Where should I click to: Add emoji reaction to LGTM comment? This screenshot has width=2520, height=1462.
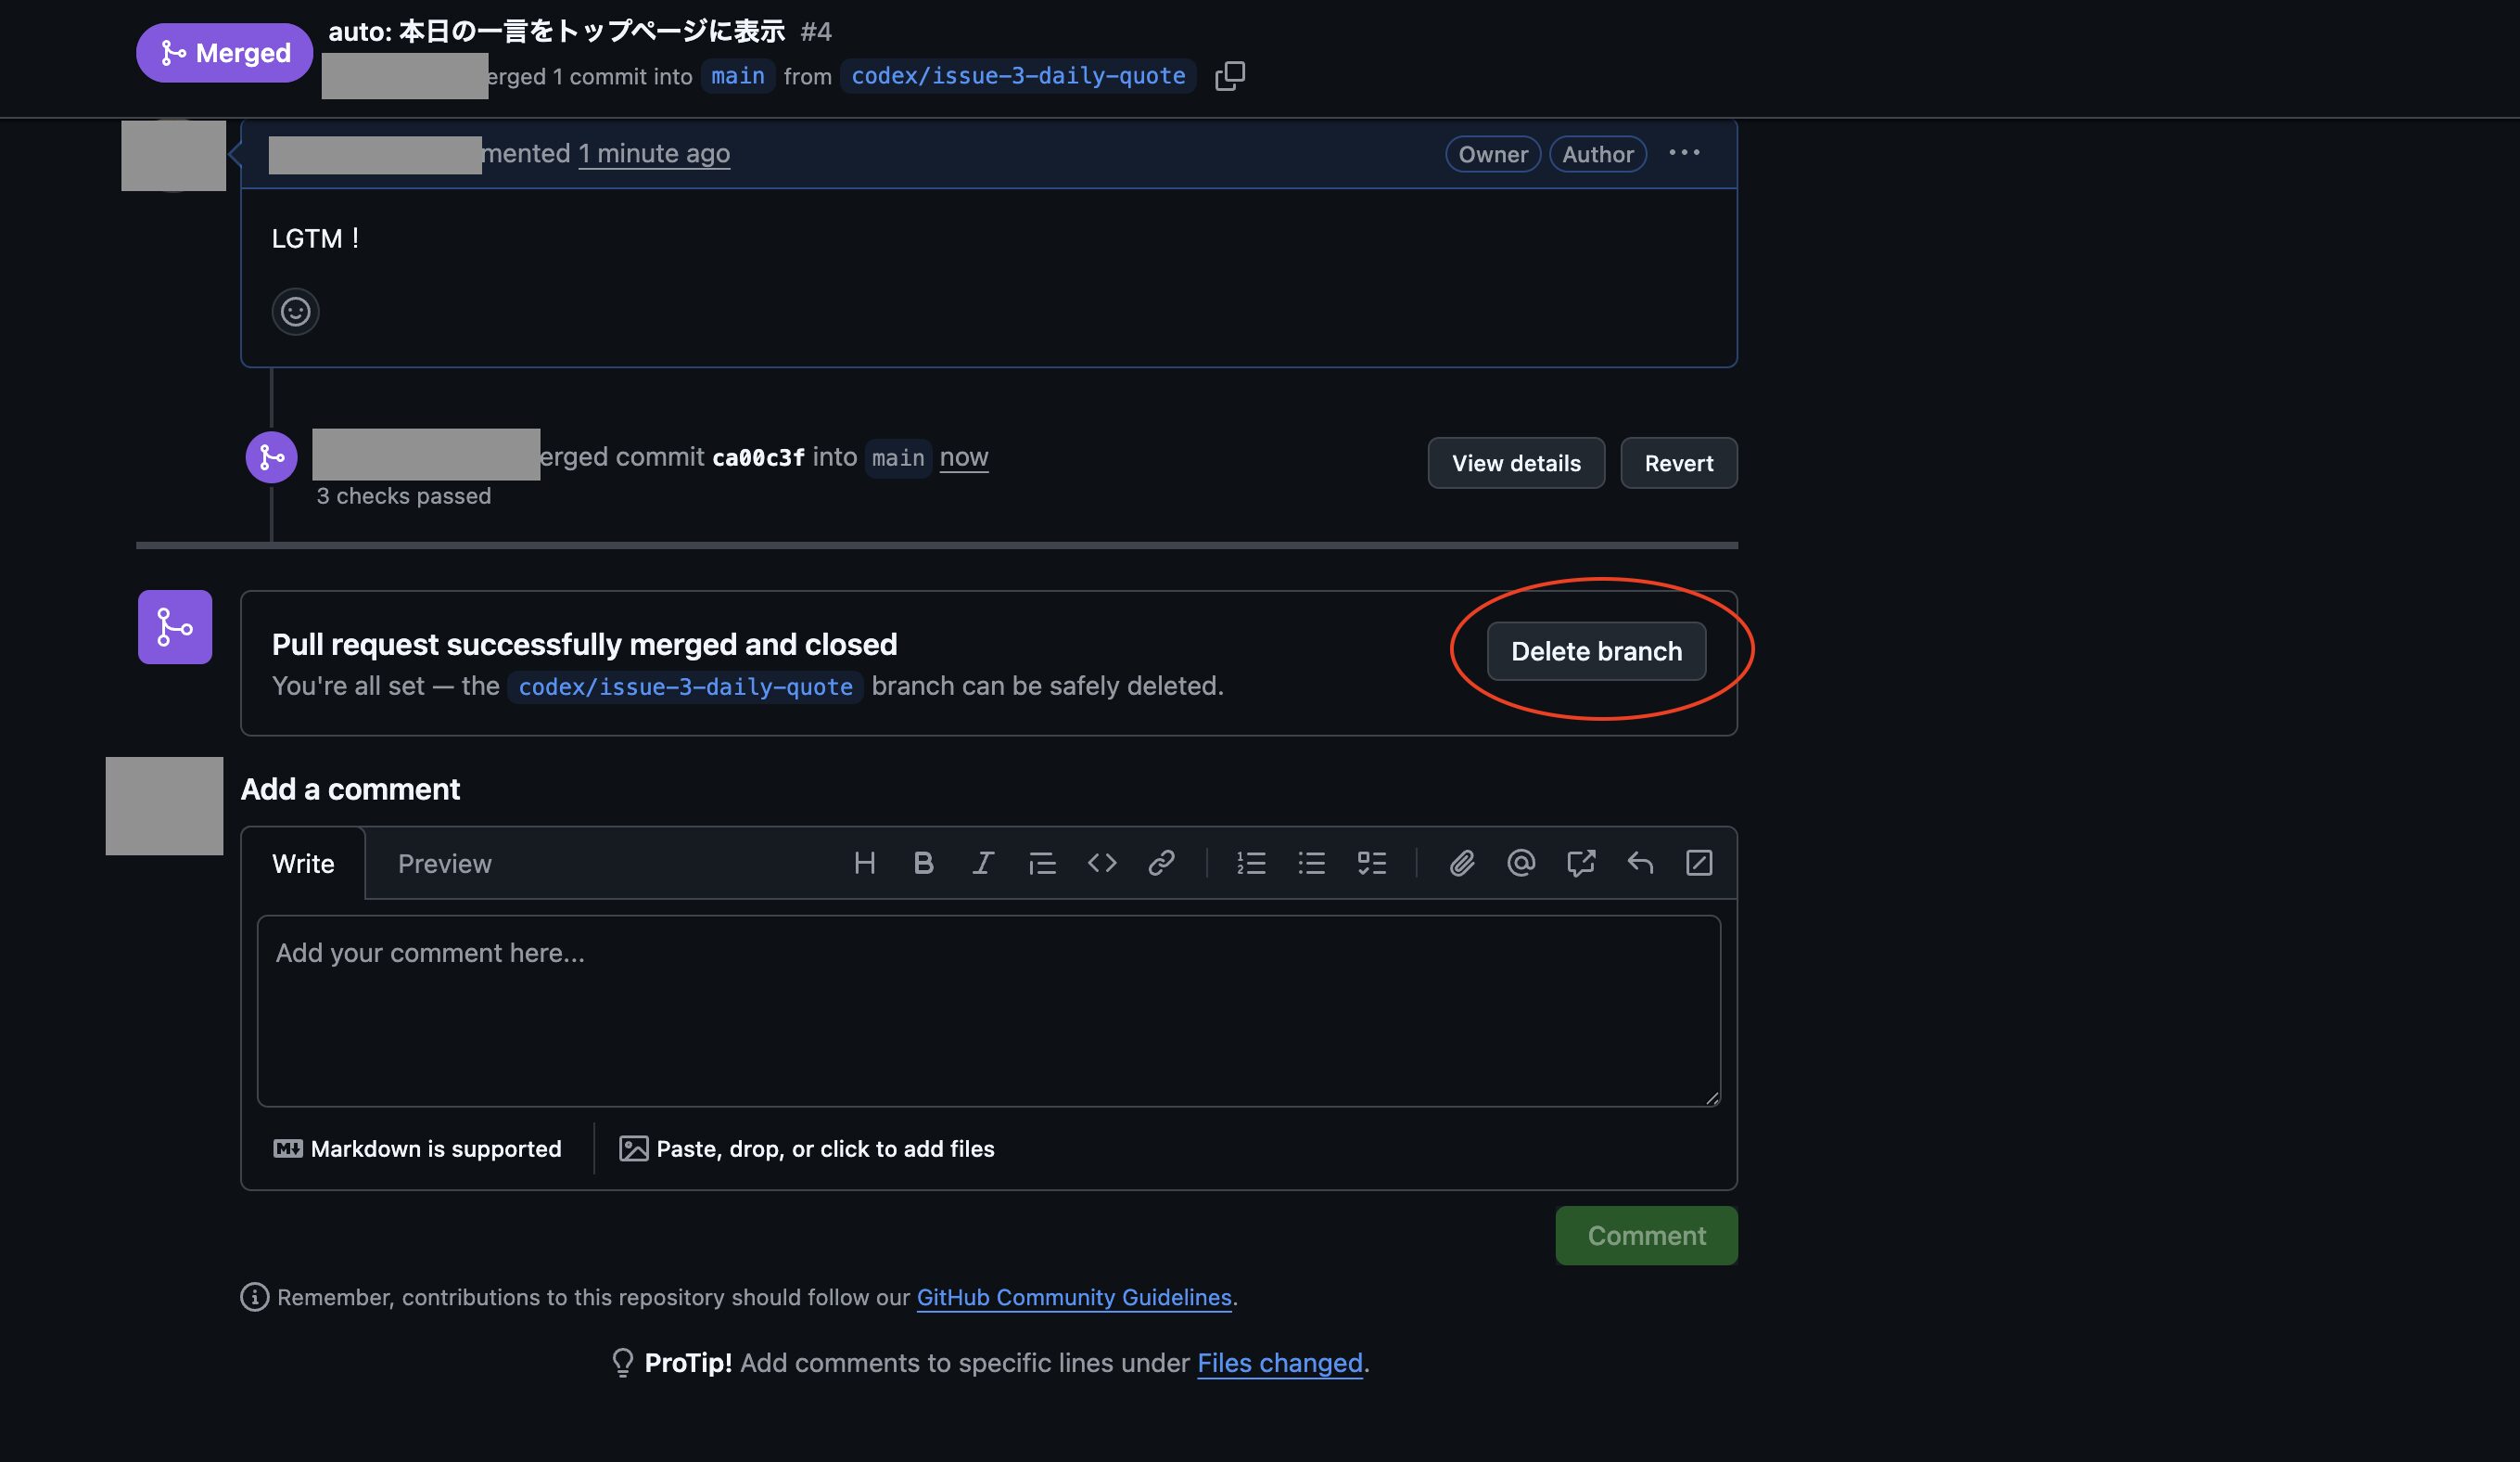[x=295, y=313]
